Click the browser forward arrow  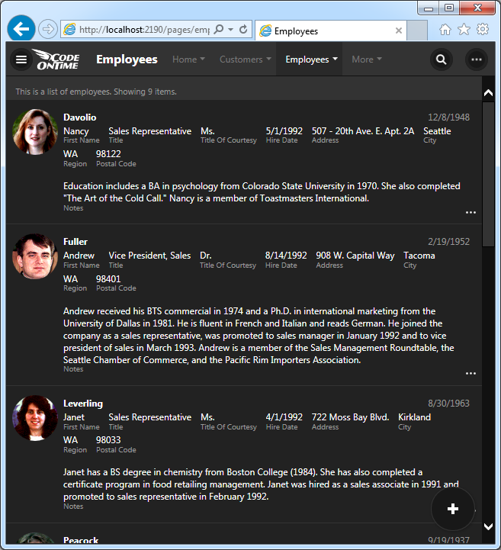[x=48, y=29]
